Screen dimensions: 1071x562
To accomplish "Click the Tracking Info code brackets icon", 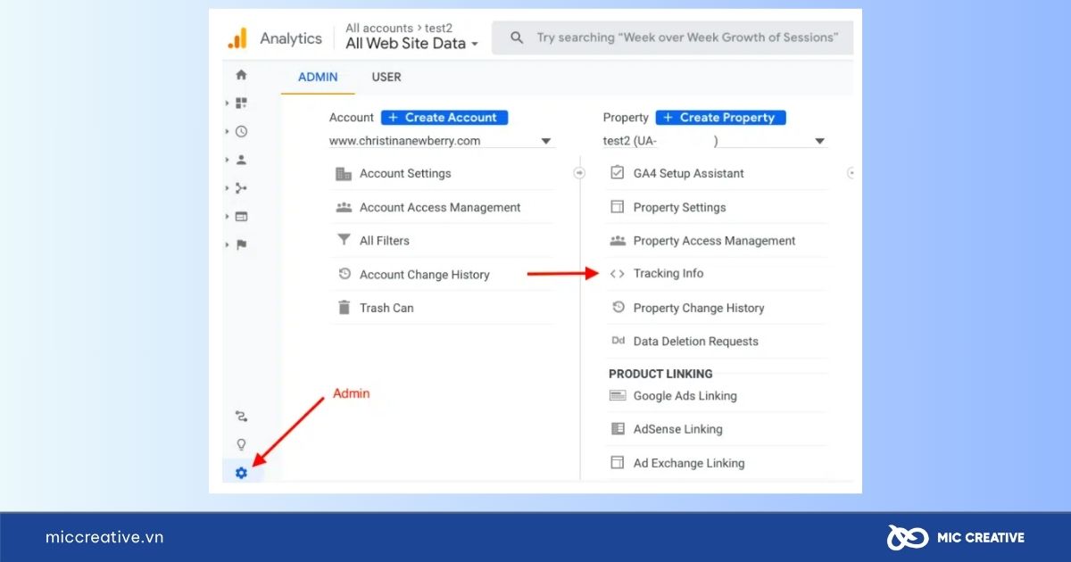I will 617,274.
